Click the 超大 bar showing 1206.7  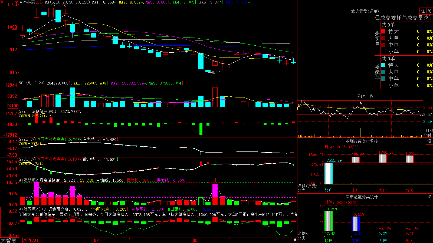(x=409, y=159)
